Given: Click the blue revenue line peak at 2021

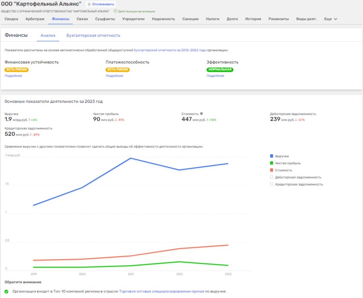Looking at the screenshot, I should click(x=131, y=158).
